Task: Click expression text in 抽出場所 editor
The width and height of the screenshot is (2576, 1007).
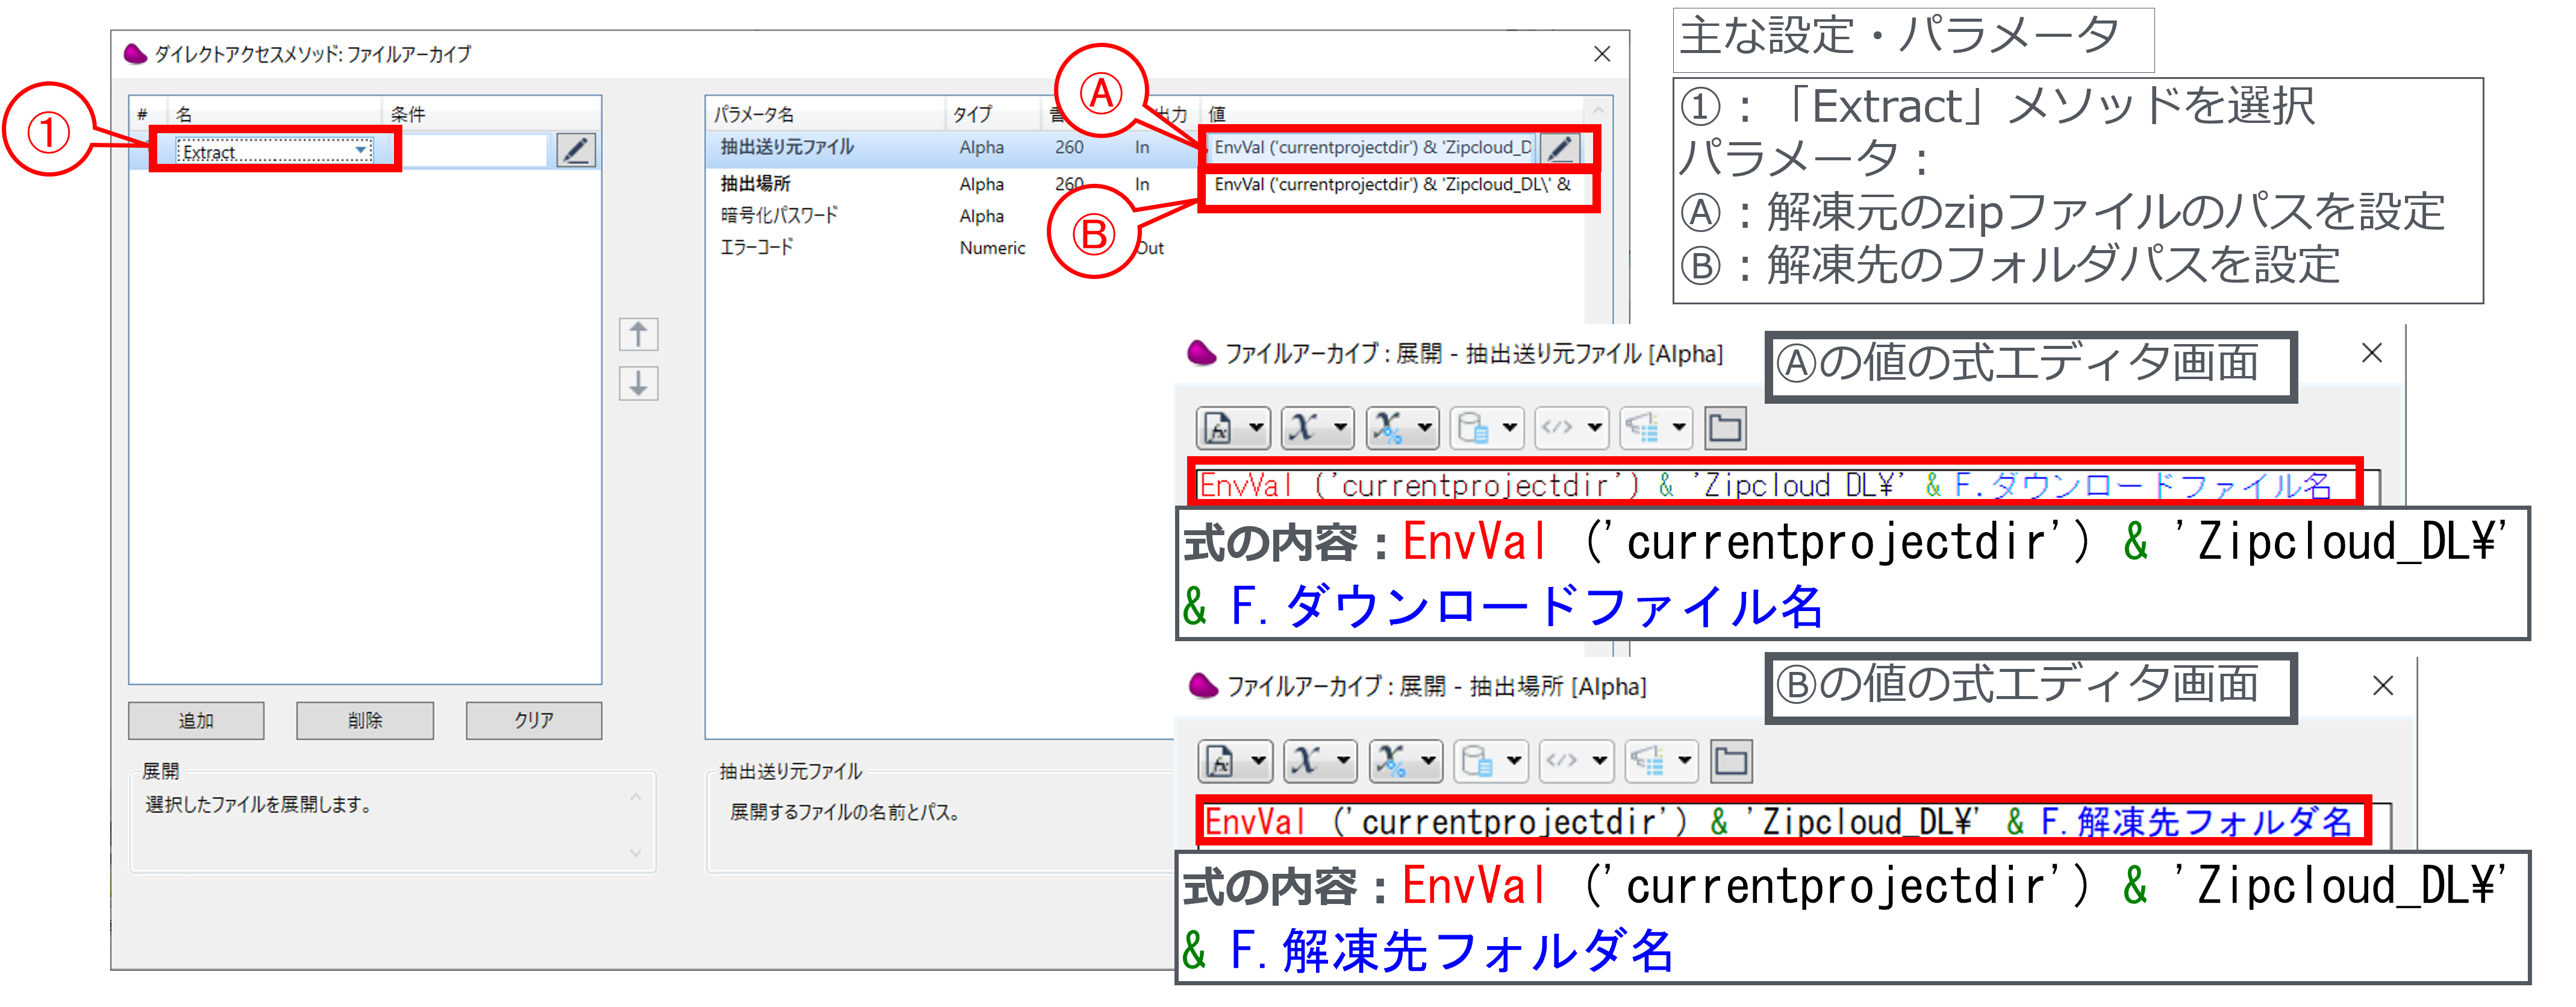Action: pyautogui.click(x=1778, y=822)
